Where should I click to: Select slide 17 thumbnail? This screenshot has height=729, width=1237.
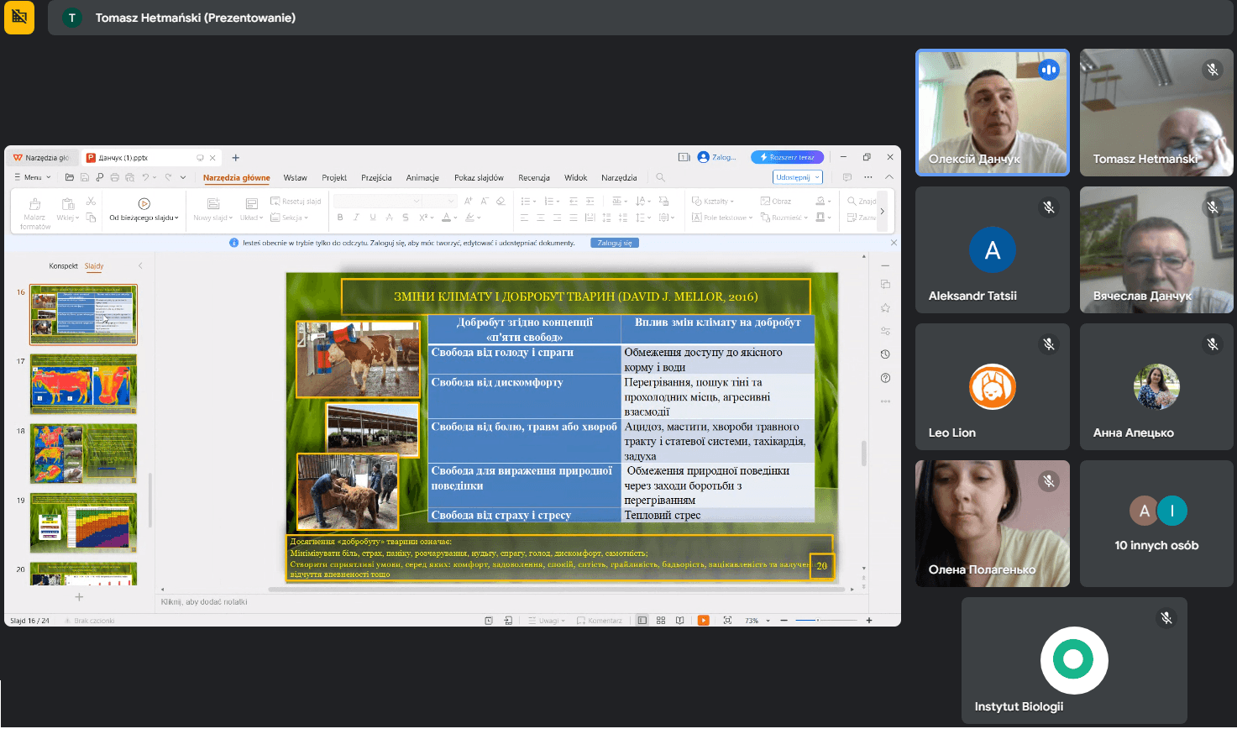coord(83,384)
